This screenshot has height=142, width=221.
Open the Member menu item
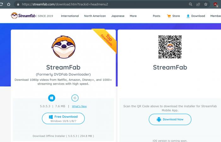pyautogui.click(x=216, y=16)
